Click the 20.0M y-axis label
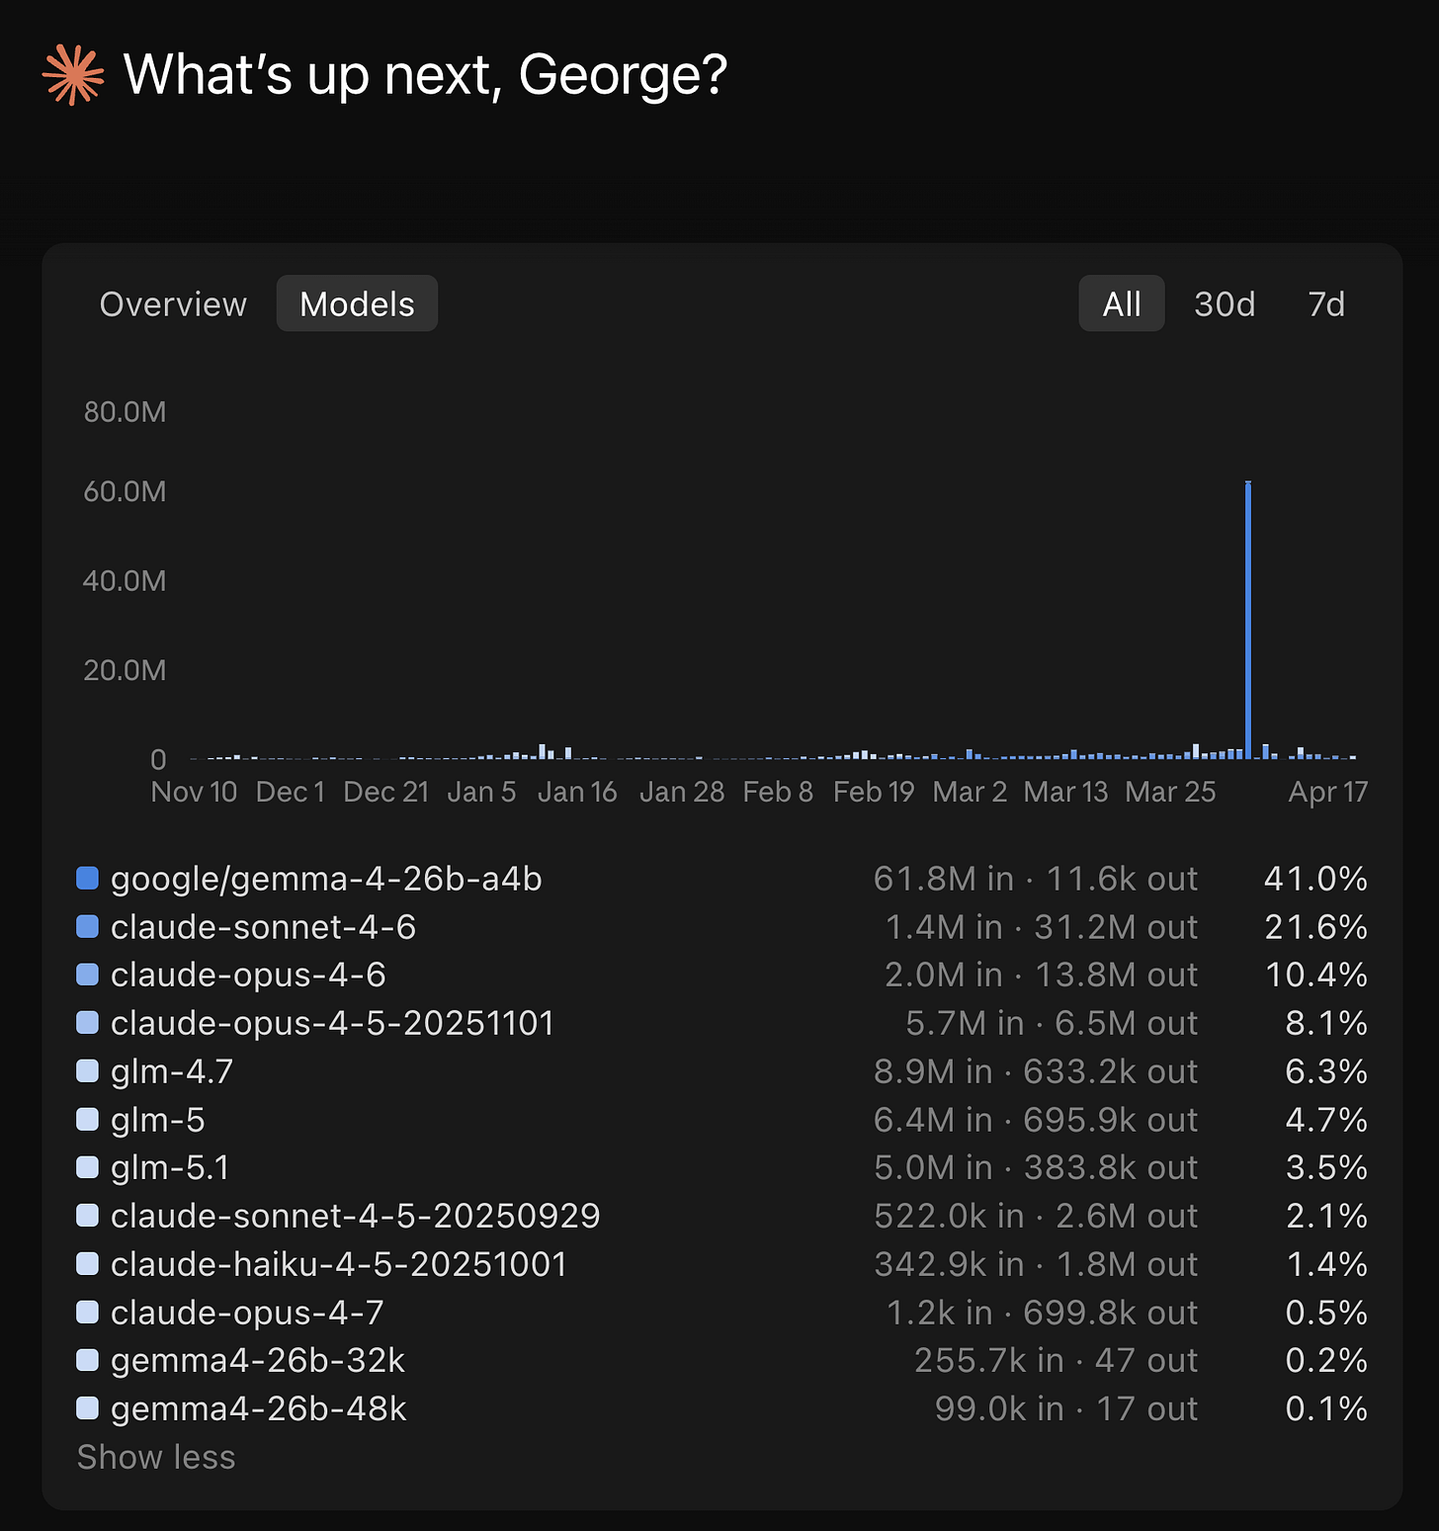This screenshot has height=1531, width=1439. click(x=125, y=670)
